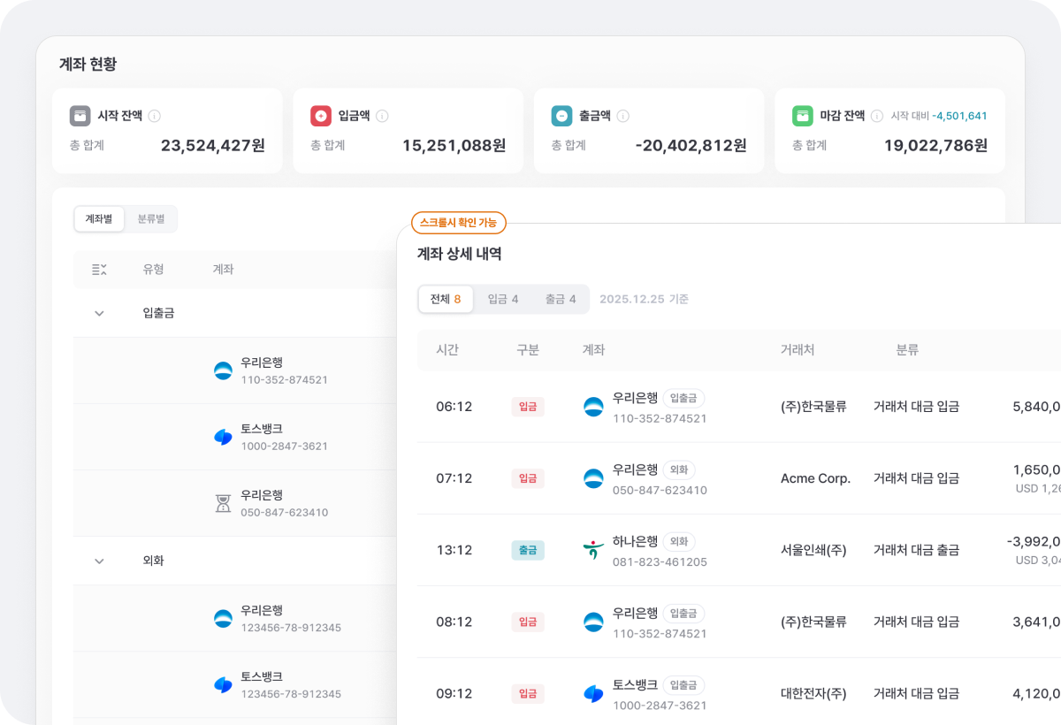Click the 스크롤시 확인 가능 badge
The width and height of the screenshot is (1061, 725).
click(x=458, y=223)
